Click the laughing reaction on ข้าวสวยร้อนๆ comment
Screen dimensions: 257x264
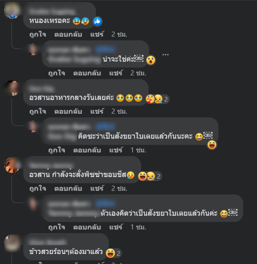[x=113, y=253]
